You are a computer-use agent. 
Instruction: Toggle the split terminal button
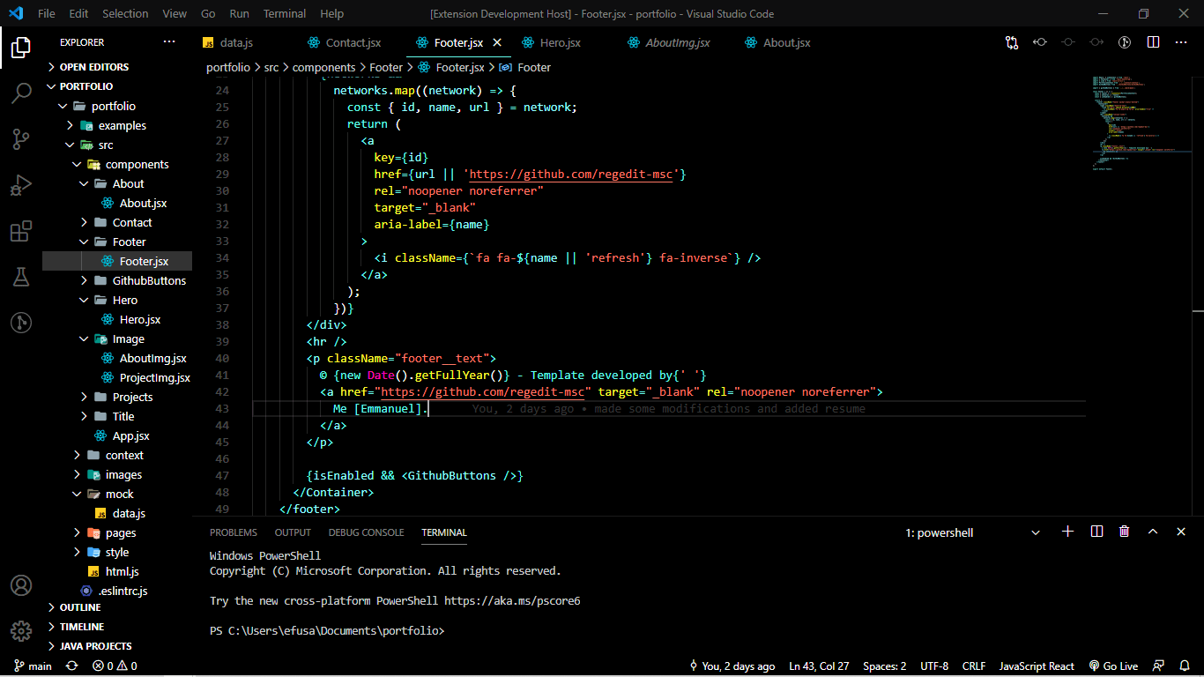pos(1096,532)
